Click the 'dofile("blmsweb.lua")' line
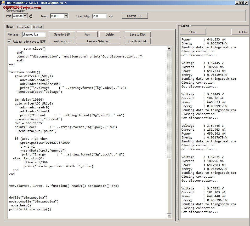Viewport: 250px width, 226px height. 28,198
